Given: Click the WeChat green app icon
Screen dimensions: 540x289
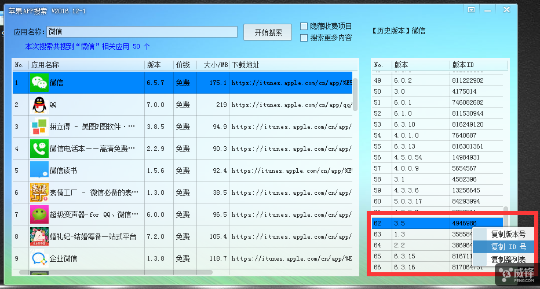Looking at the screenshot, I should tap(39, 83).
